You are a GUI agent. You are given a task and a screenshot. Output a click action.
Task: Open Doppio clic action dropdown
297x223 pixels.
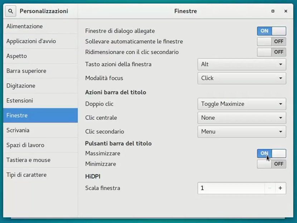point(242,104)
